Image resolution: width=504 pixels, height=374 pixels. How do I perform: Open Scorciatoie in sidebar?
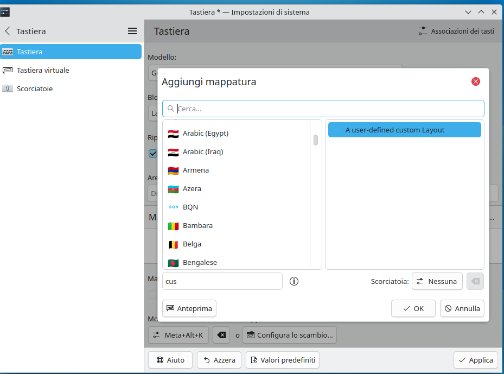coord(71,88)
